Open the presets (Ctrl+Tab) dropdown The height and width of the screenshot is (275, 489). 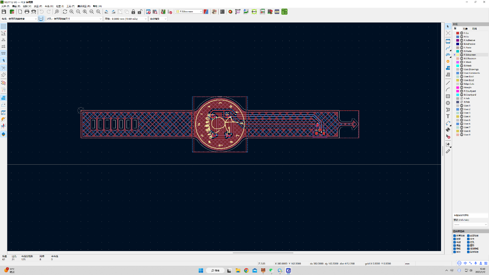(471, 224)
